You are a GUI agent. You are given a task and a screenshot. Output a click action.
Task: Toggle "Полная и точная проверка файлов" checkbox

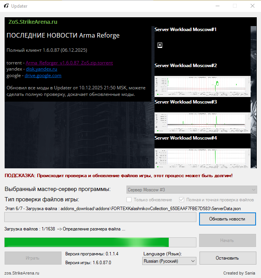click(x=182, y=200)
